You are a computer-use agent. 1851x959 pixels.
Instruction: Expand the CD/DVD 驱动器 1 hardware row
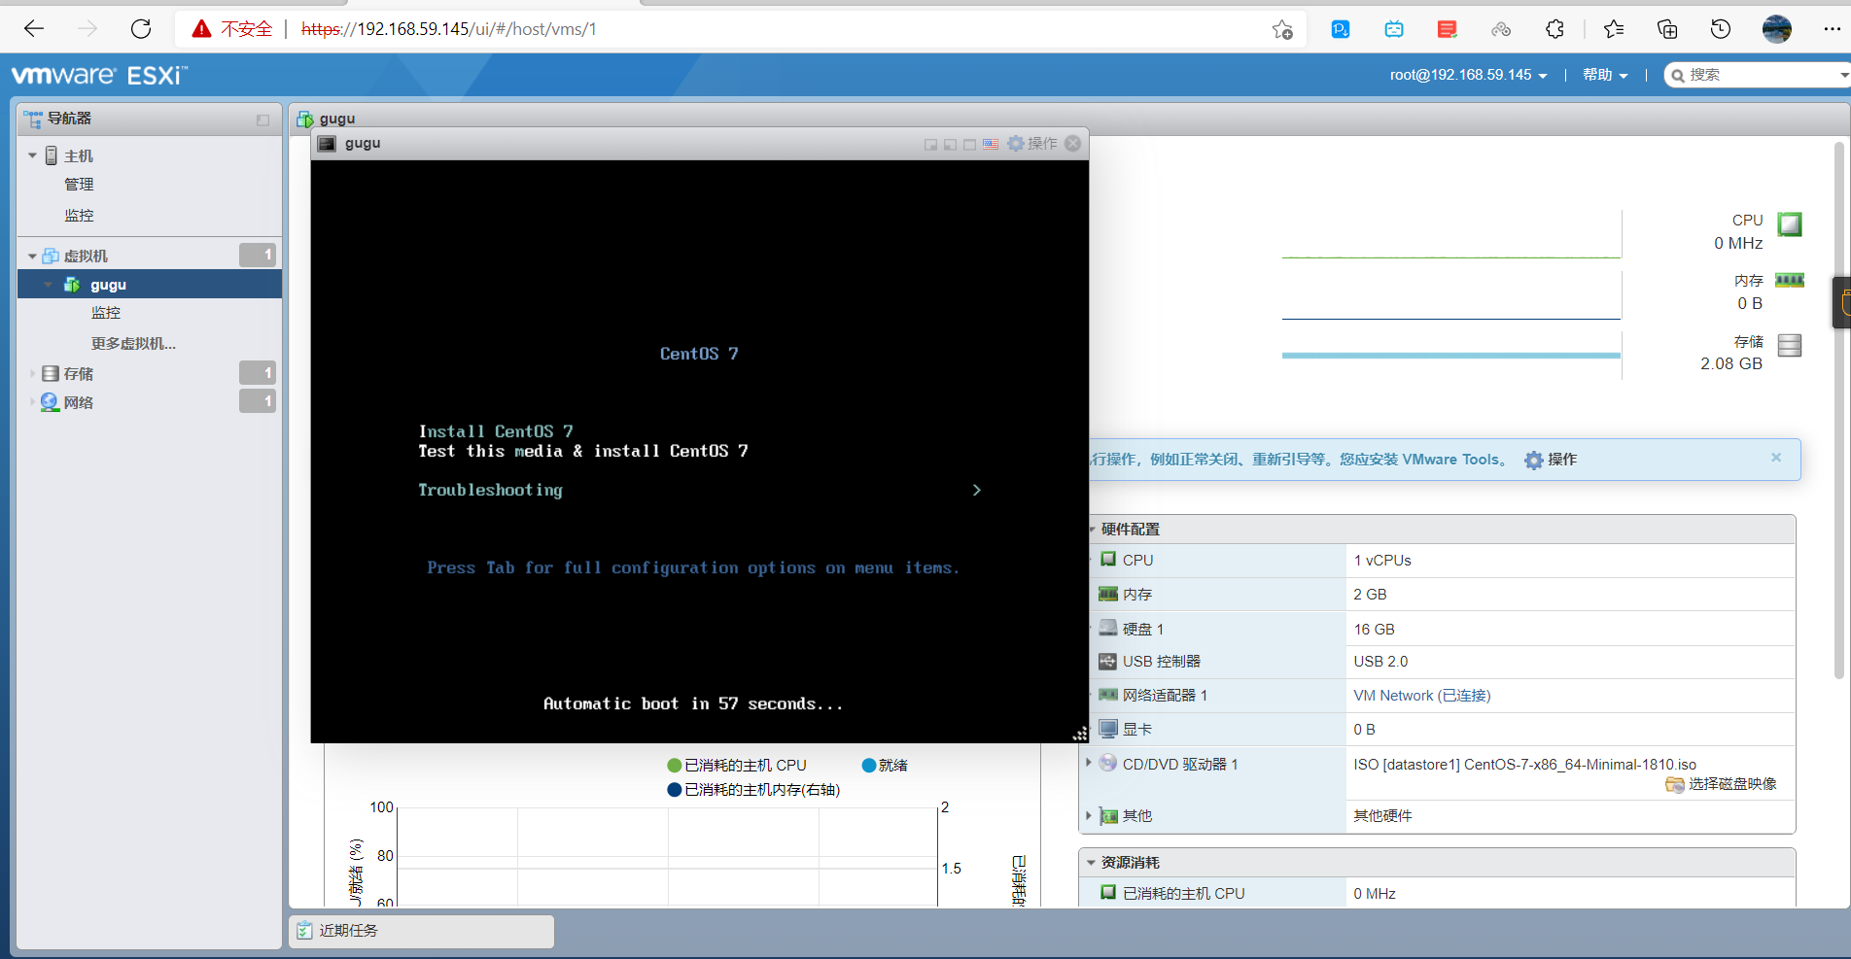[x=1089, y=764]
